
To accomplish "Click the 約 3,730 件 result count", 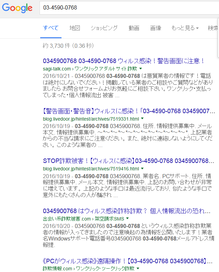I will click(x=68, y=46).
